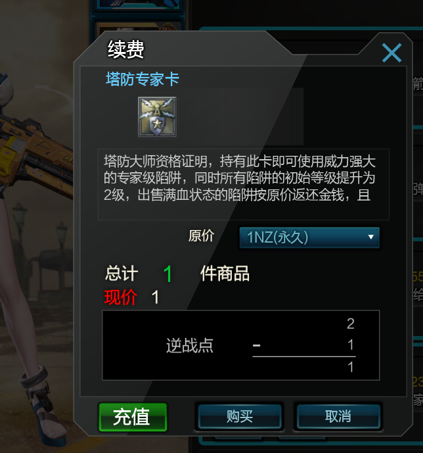This screenshot has height=453, width=423.
Task: Open the 1NZ(永久) price dropdown
Action: pos(309,237)
